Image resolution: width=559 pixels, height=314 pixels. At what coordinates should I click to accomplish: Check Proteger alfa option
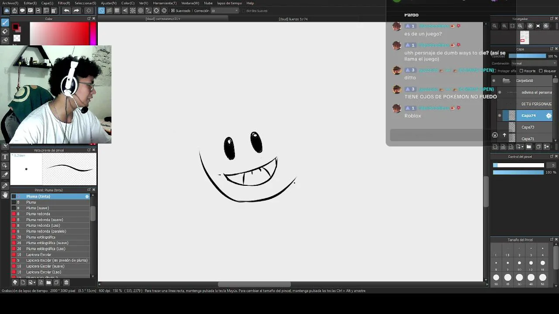pos(494,71)
